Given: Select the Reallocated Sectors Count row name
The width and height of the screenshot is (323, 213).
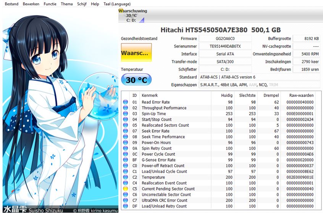Looking at the screenshot, I should click(x=165, y=125).
